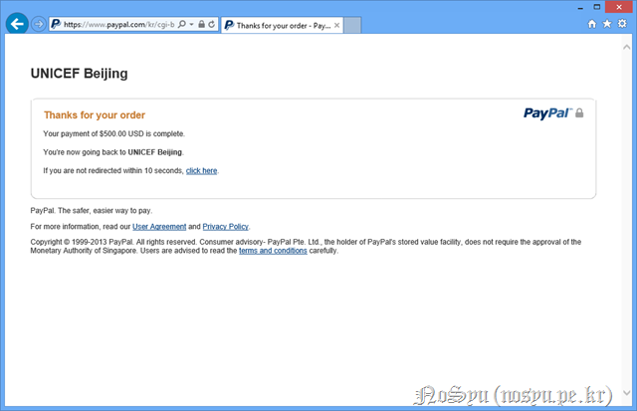
Task: Select the 'Thanks for your order' tab
Action: 279,23
